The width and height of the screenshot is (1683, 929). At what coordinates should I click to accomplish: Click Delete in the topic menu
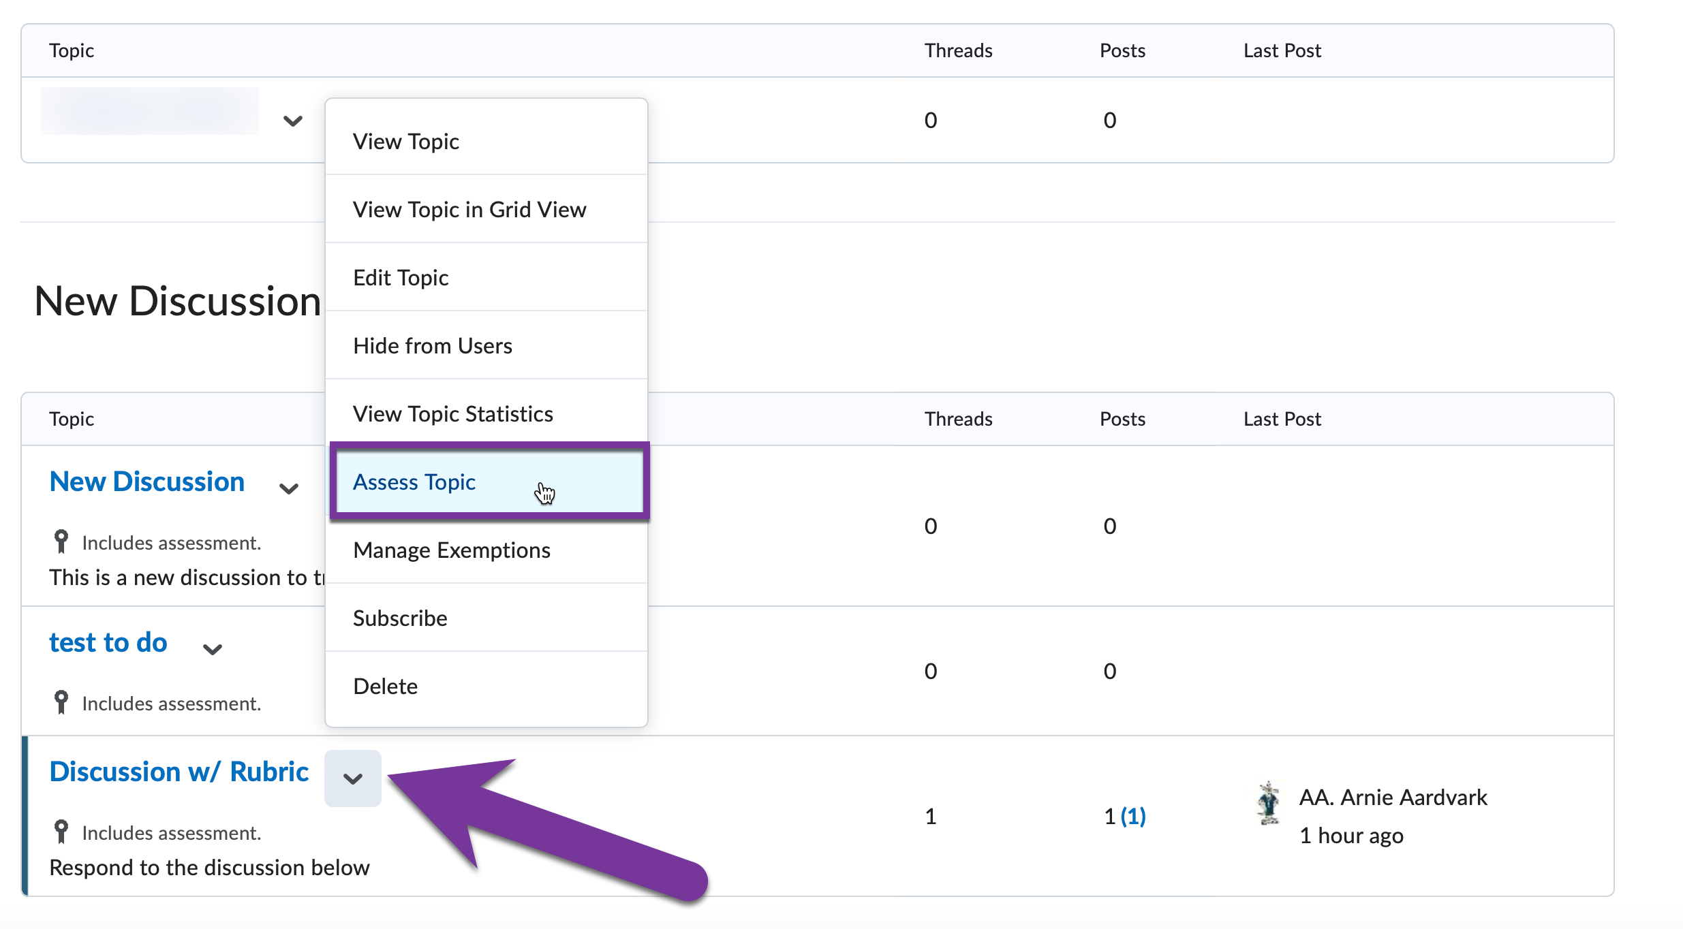coord(487,686)
